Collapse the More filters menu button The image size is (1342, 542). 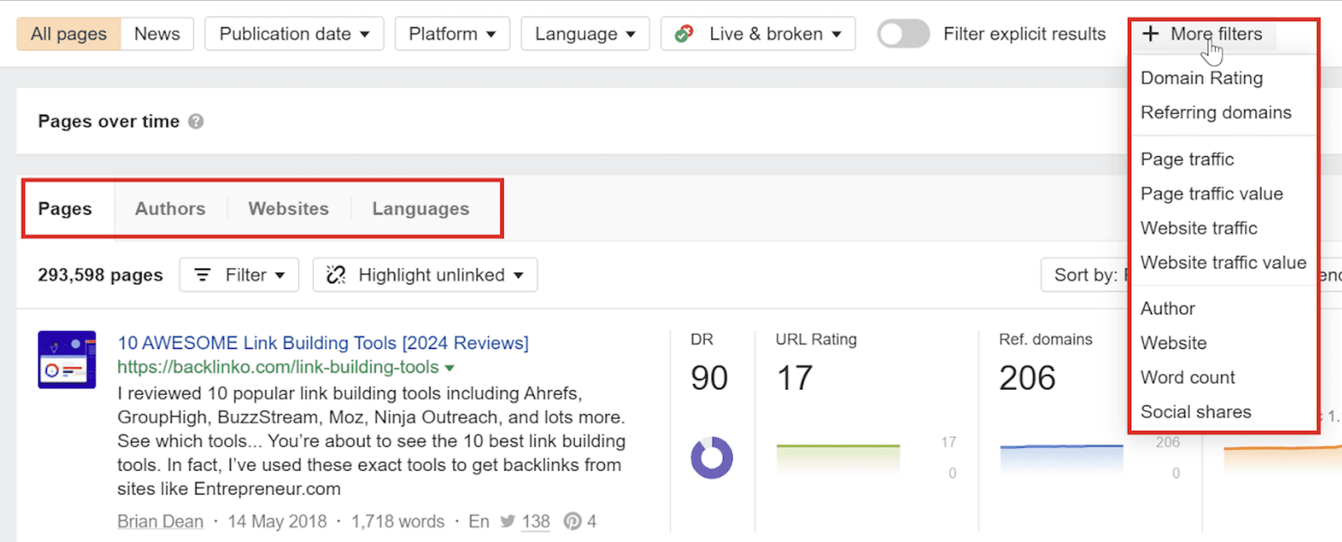1204,33
